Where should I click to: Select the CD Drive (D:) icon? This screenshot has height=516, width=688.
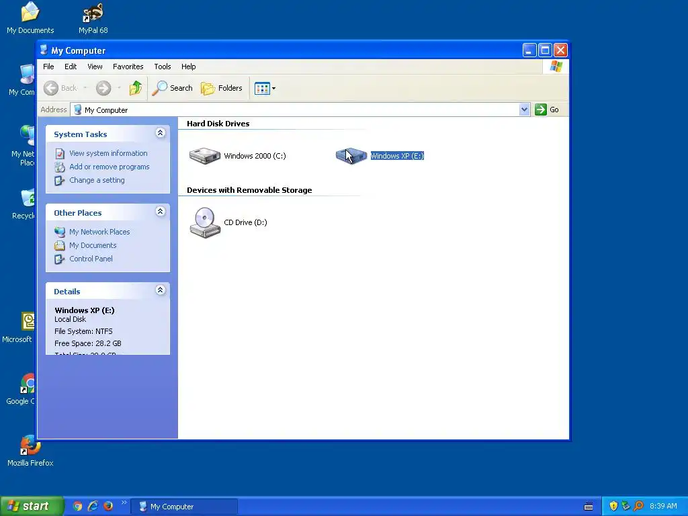[x=204, y=222]
